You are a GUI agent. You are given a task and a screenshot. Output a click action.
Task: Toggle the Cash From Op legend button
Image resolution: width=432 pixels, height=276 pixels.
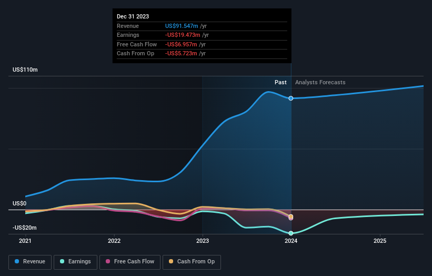192,262
